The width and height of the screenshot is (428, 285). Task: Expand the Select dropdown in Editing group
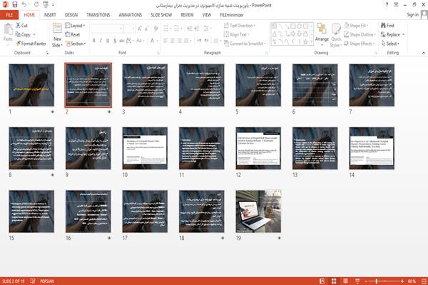click(x=391, y=44)
